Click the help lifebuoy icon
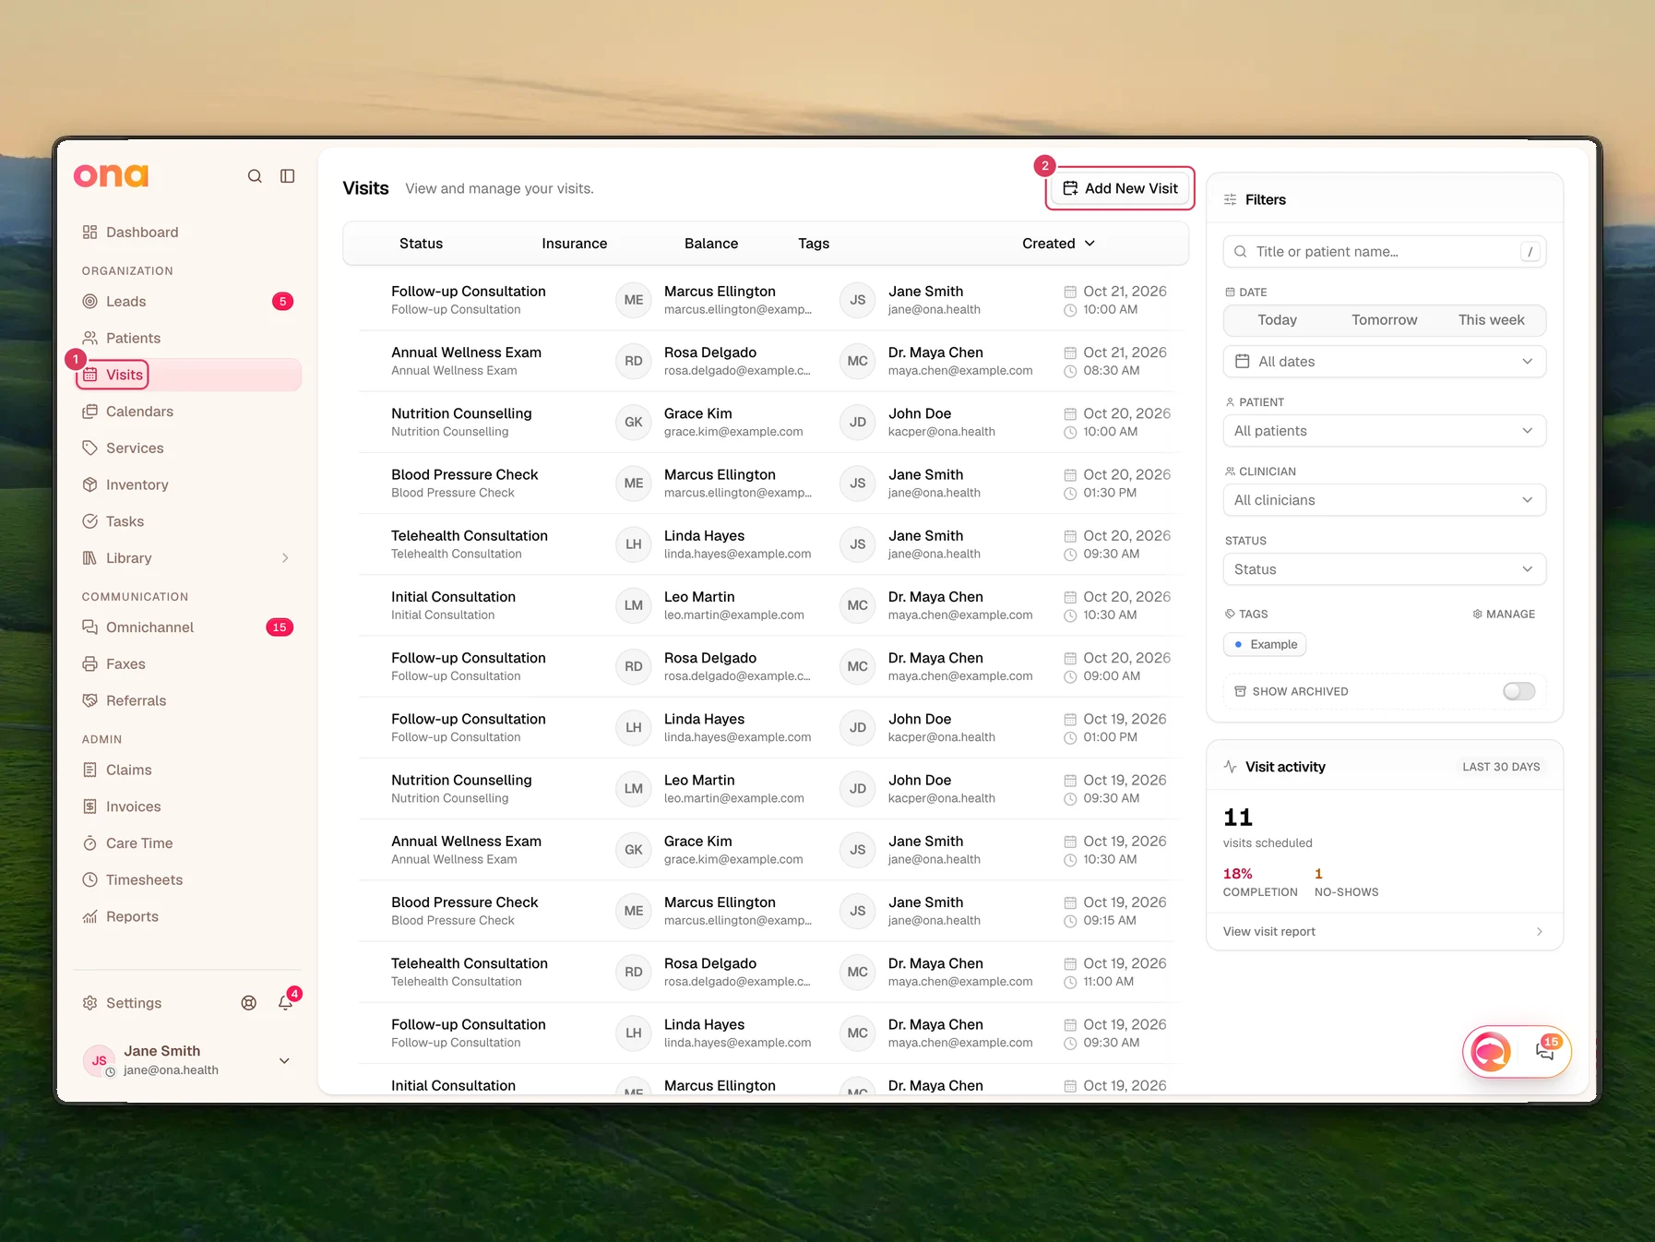 (x=249, y=1003)
